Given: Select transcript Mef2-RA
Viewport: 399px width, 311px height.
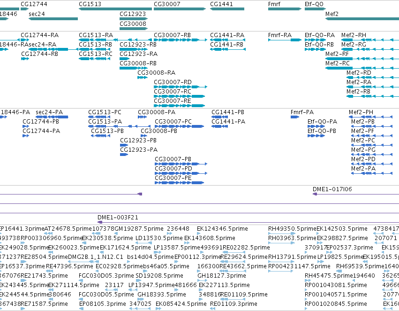Looking at the screenshot, I should pos(359,82).
